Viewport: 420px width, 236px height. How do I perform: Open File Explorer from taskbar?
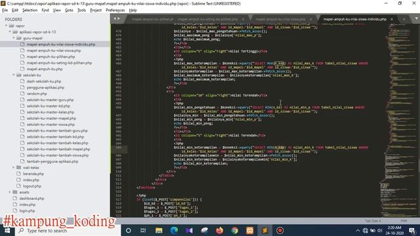click(159, 230)
